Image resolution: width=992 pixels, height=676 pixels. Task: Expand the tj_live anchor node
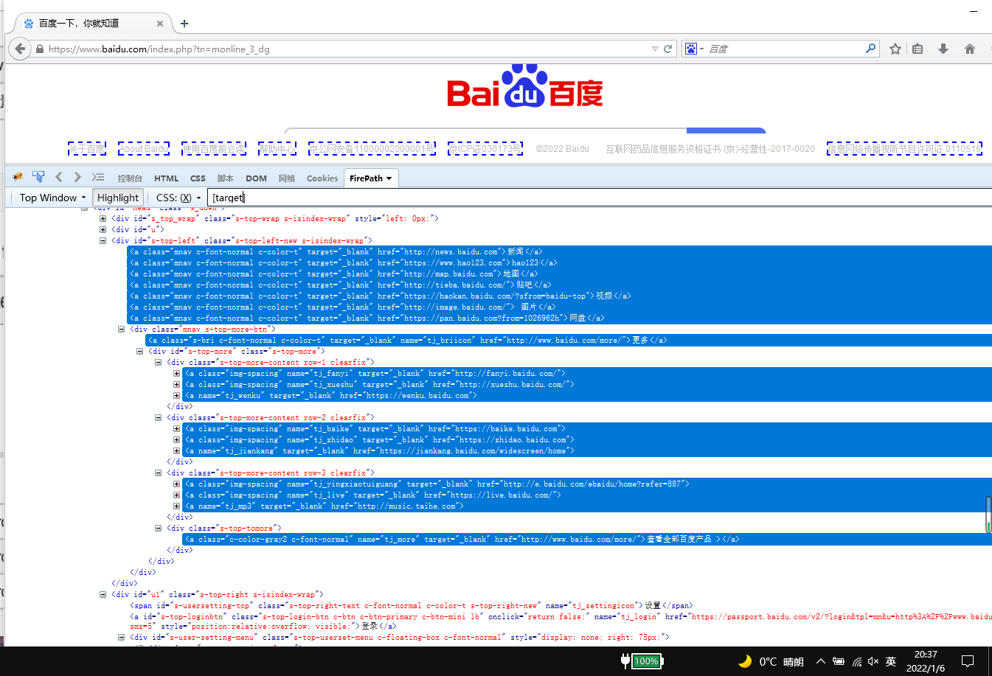coord(177,495)
